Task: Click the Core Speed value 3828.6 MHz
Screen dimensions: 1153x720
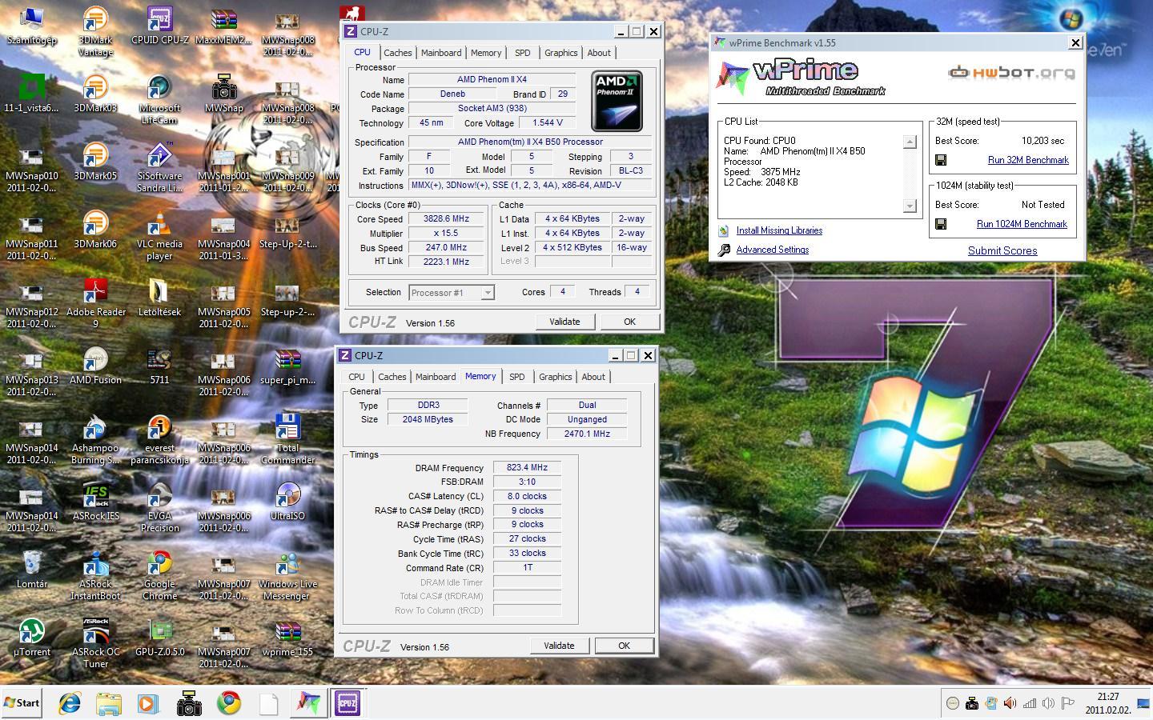Action: [446, 218]
